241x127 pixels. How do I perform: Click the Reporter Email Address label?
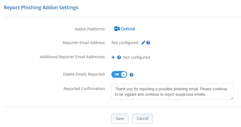click(84, 43)
